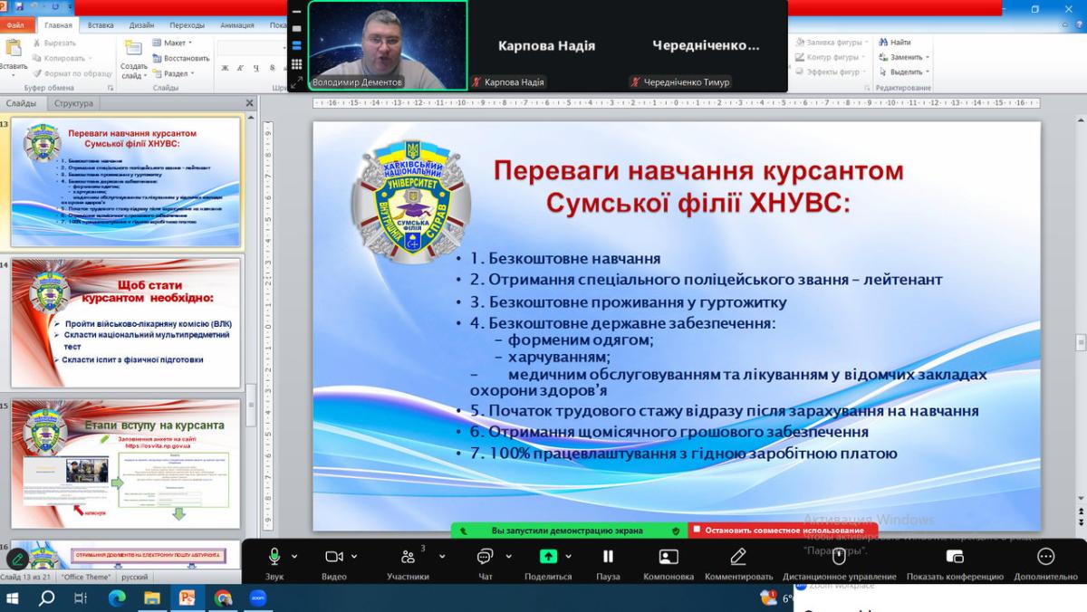The image size is (1087, 612).
Task: Open the Компоновка layout icon
Action: click(669, 557)
